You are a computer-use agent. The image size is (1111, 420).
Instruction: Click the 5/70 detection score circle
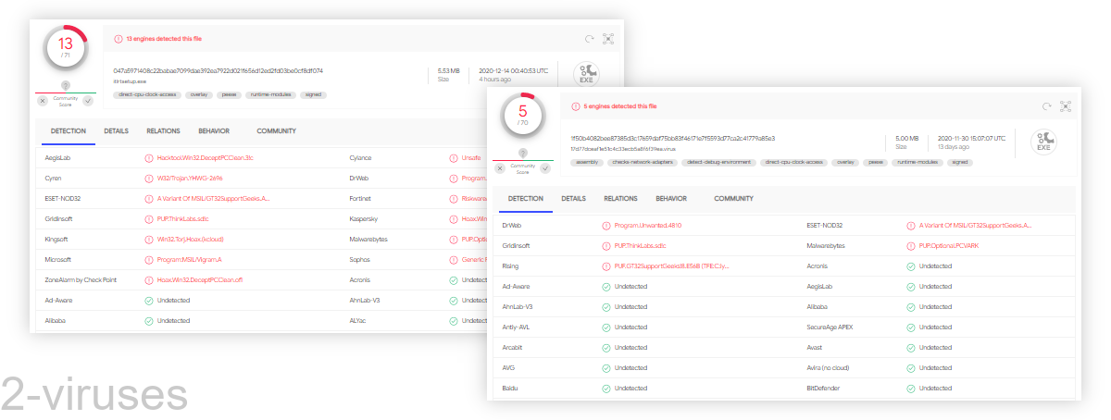point(523,115)
